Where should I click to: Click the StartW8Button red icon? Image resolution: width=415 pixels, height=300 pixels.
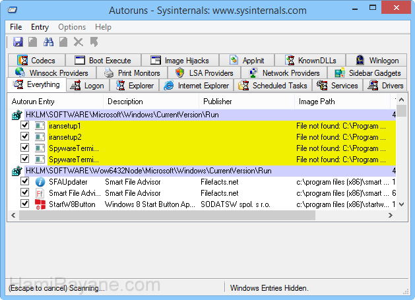coord(40,204)
